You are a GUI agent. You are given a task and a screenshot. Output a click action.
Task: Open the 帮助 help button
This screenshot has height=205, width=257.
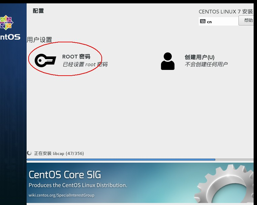246,20
